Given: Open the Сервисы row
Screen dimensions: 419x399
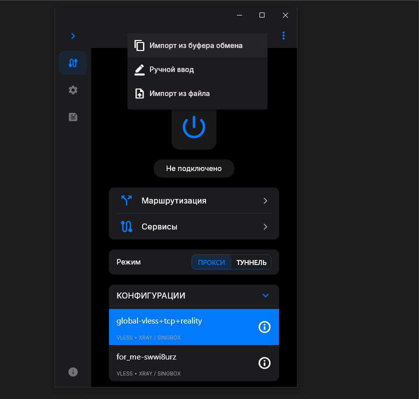Looking at the screenshot, I should click(x=193, y=226).
